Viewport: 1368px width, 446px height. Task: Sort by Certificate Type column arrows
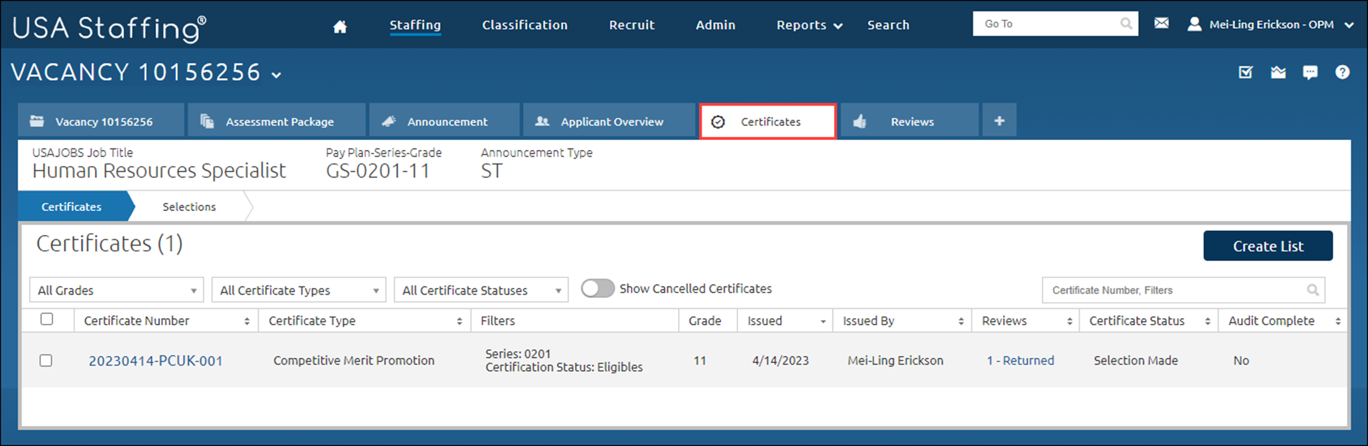point(459,321)
